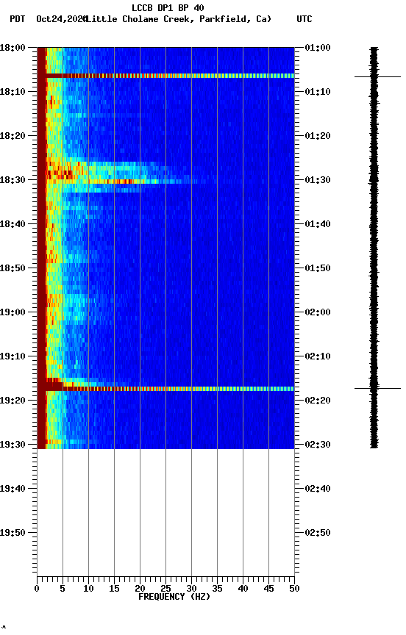Click the 19:30 PDT time label
The image size is (406, 635).
tap(13, 445)
